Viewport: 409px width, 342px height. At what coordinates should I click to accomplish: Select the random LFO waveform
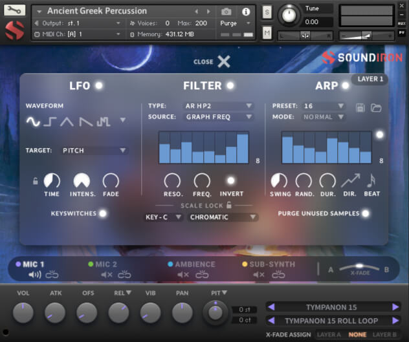point(104,122)
